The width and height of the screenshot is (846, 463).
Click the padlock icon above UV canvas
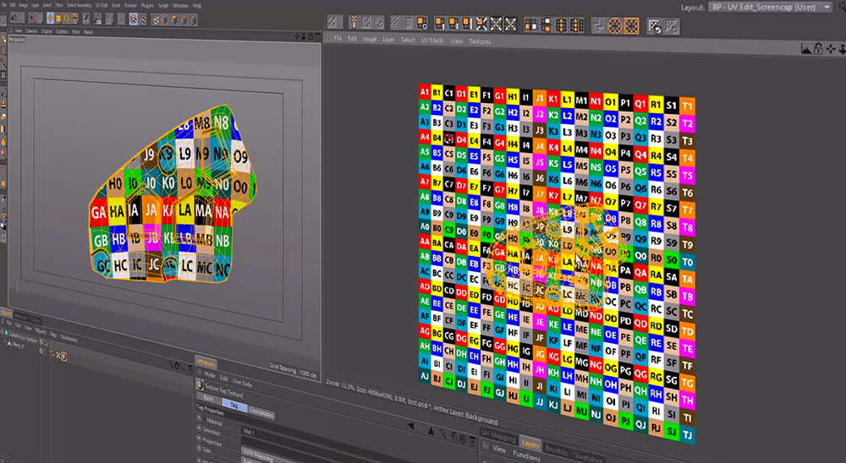pos(818,48)
